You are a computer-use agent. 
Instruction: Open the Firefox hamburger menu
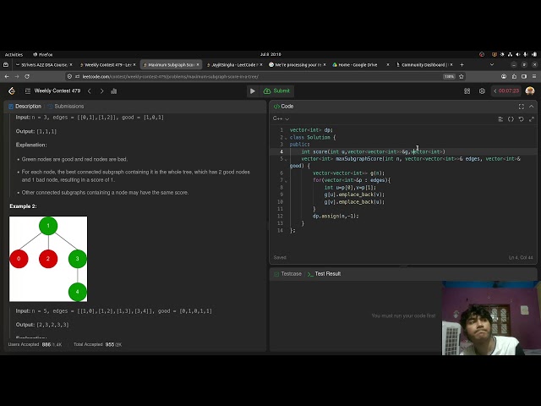click(x=534, y=76)
